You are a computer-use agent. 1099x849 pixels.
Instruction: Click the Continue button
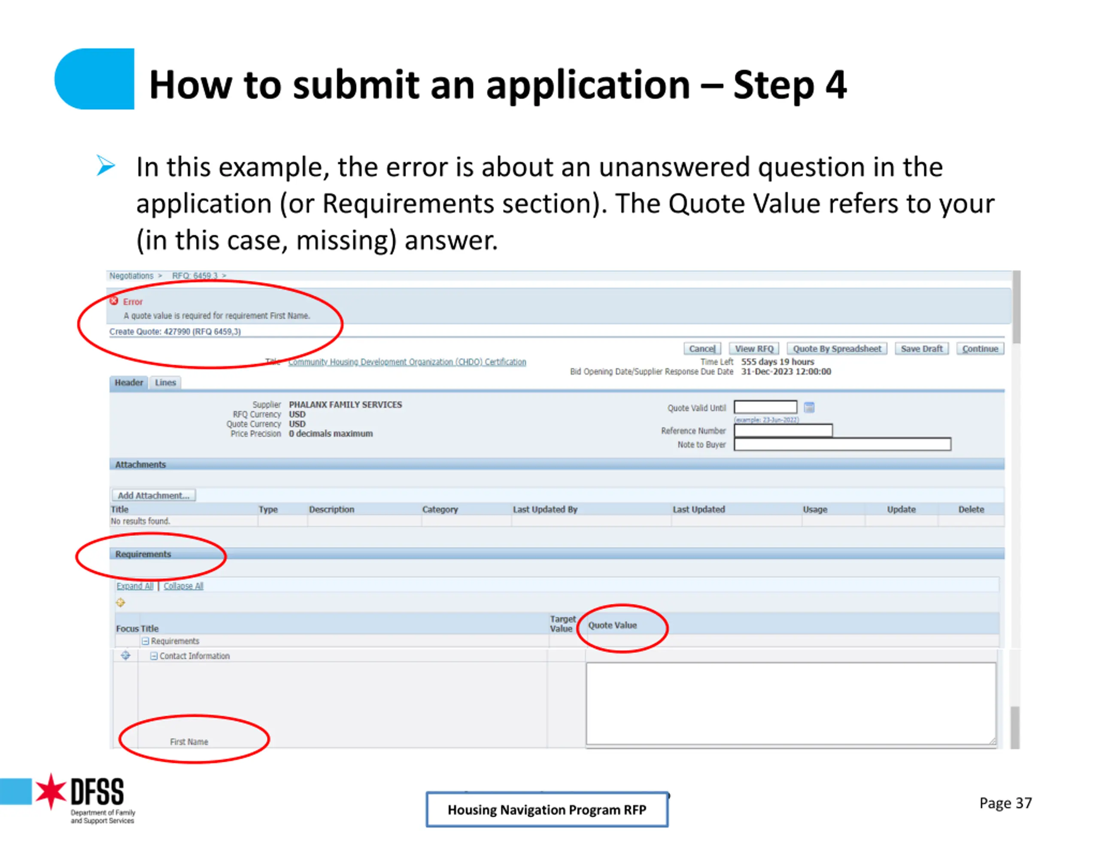coord(980,348)
